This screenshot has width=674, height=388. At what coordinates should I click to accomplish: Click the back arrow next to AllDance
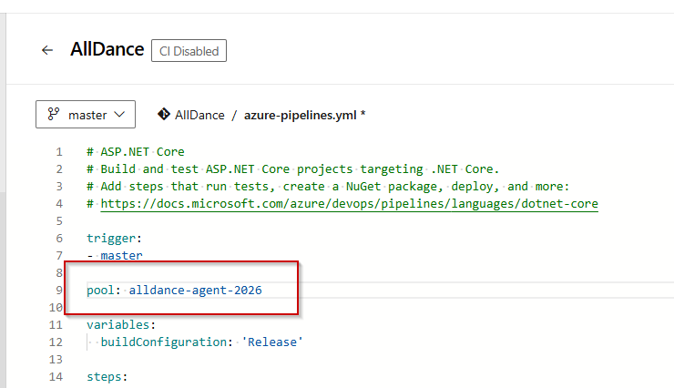[47, 51]
